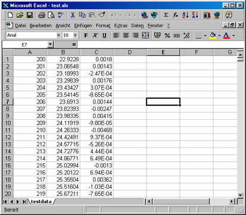The image size is (246, 215).
Task: Toggle bold formatting F button
Action: pyautogui.click(x=86, y=36)
